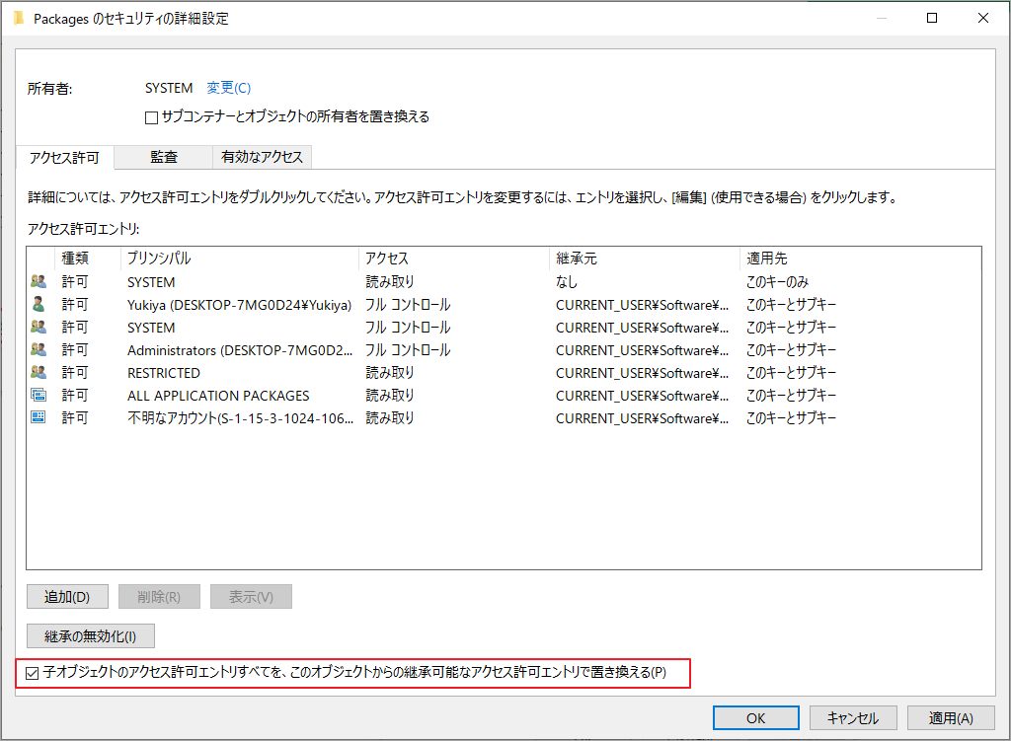
Task: Click the 変更(C) link to change owner
Action: [227, 88]
